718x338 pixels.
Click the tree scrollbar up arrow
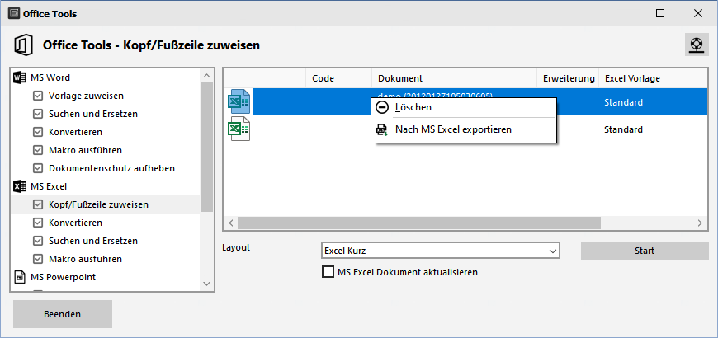[206, 76]
